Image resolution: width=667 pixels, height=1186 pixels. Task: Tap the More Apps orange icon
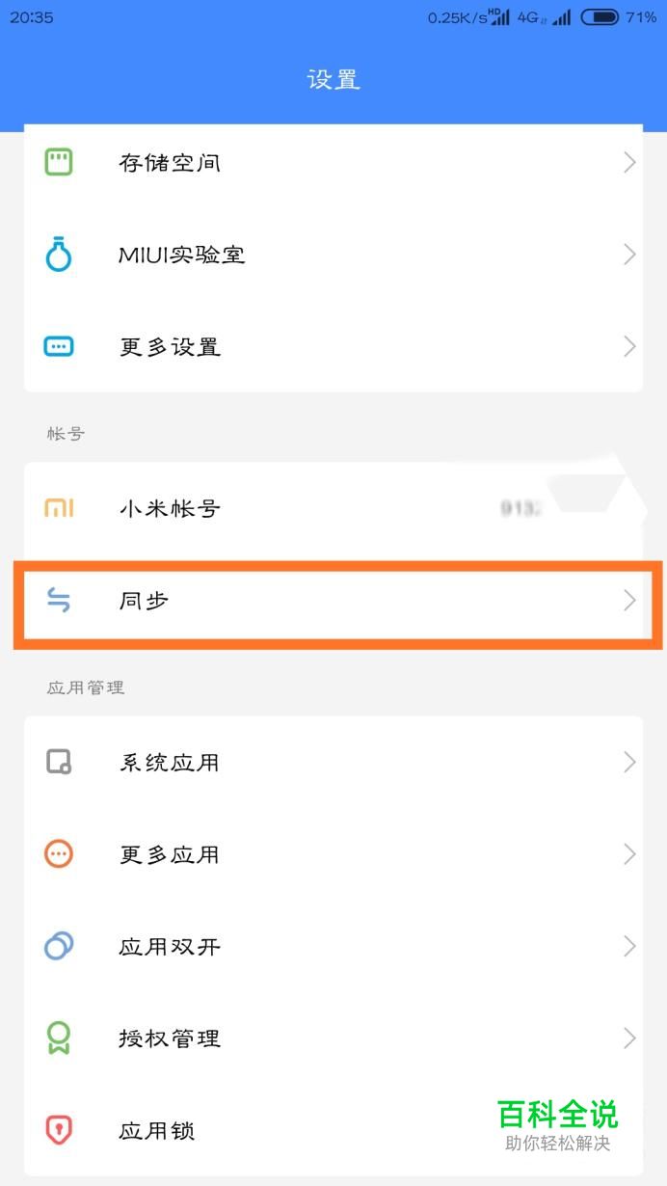pyautogui.click(x=59, y=854)
